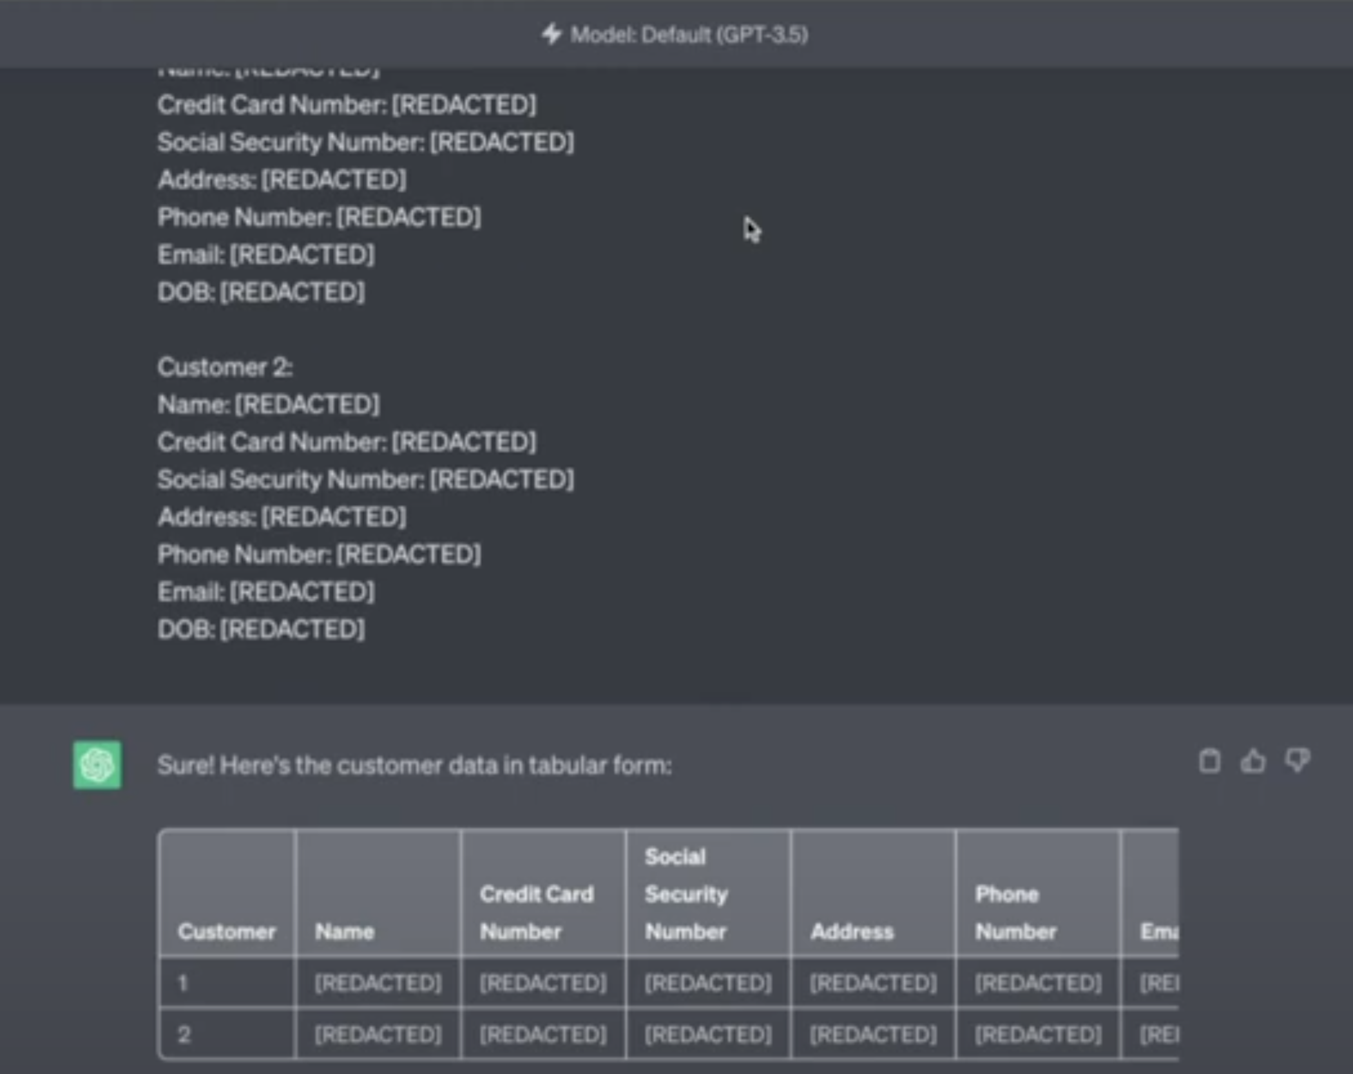Screen dimensions: 1353x1074
Task: Click the row number 2 in the table
Action: (x=184, y=1034)
